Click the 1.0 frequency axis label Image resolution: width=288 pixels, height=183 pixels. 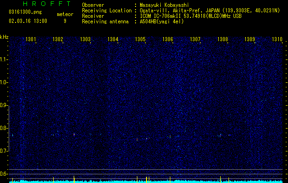[x=4, y=82]
